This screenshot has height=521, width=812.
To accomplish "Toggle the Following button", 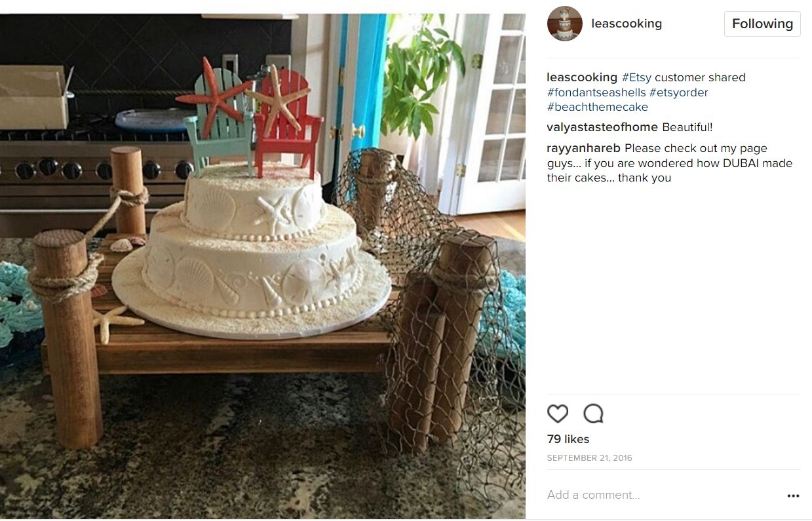I will click(x=762, y=24).
